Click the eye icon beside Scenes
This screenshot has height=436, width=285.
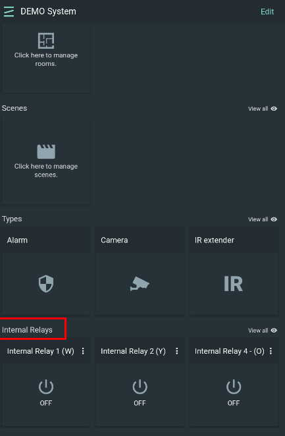[274, 109]
